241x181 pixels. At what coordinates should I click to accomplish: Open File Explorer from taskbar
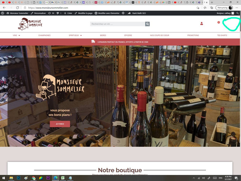point(11,178)
